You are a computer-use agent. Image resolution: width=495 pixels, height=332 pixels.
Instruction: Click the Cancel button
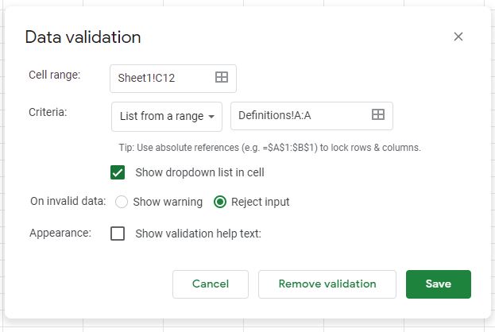coord(211,284)
